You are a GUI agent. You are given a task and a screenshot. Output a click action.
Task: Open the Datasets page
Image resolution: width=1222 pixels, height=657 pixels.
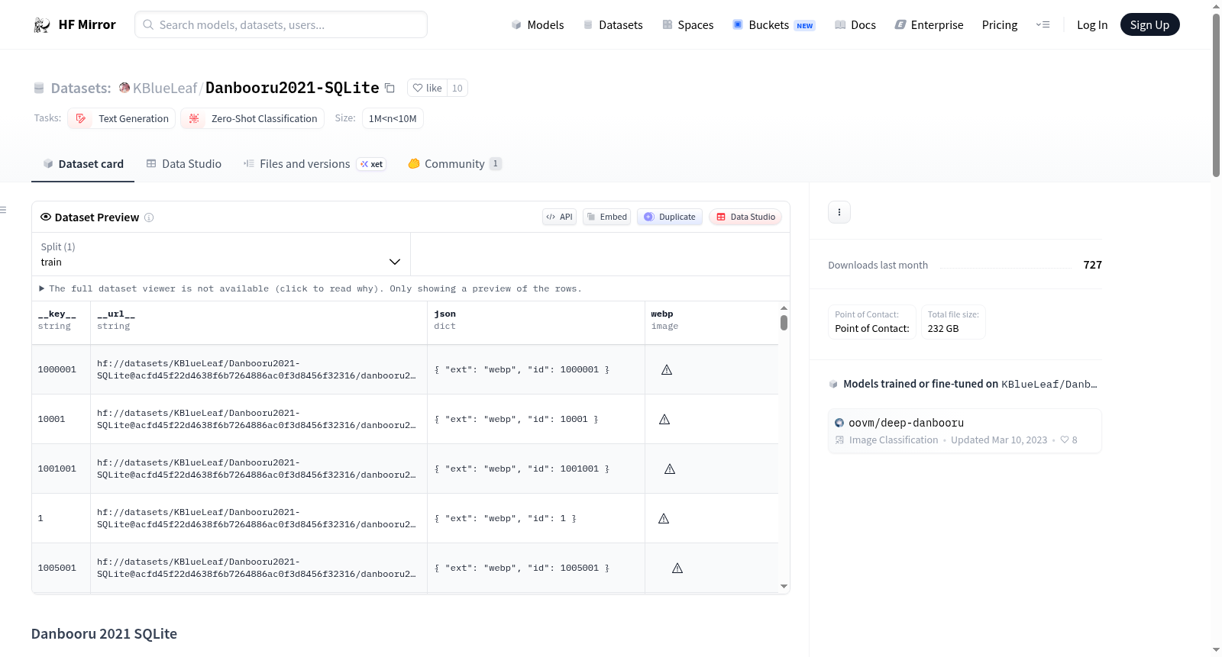(x=613, y=25)
